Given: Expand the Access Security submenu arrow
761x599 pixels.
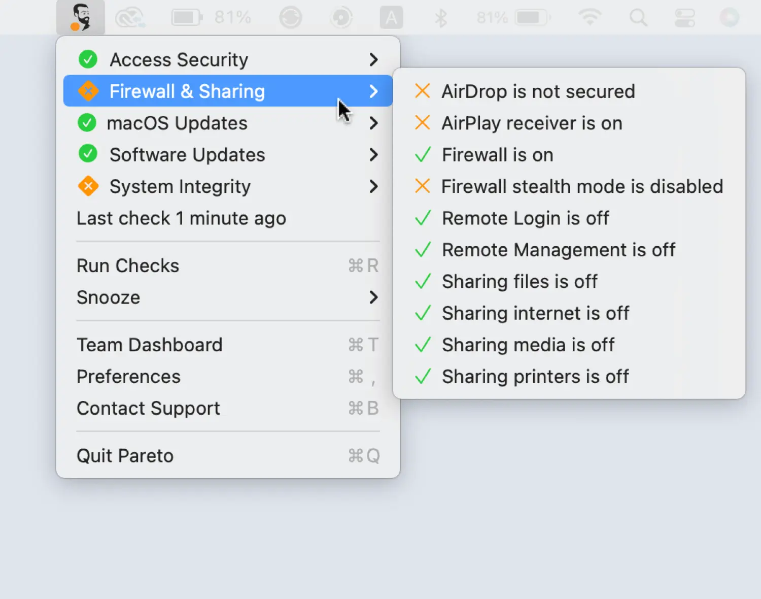Looking at the screenshot, I should tap(374, 59).
